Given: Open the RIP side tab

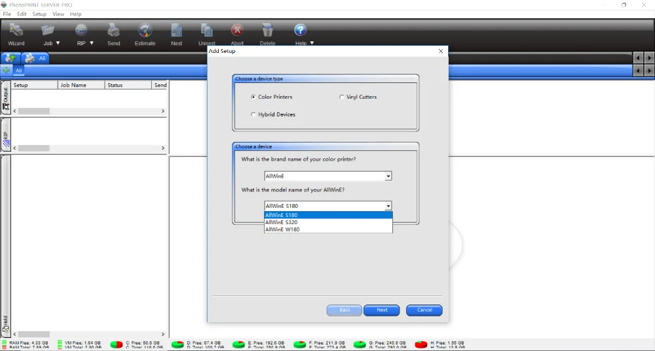Looking at the screenshot, I should tap(6, 135).
